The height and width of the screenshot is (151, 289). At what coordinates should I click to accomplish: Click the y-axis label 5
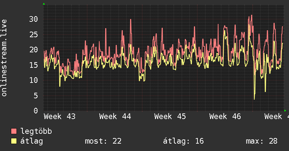[36, 96]
